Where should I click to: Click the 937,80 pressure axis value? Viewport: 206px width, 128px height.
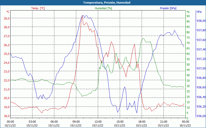point(201,30)
